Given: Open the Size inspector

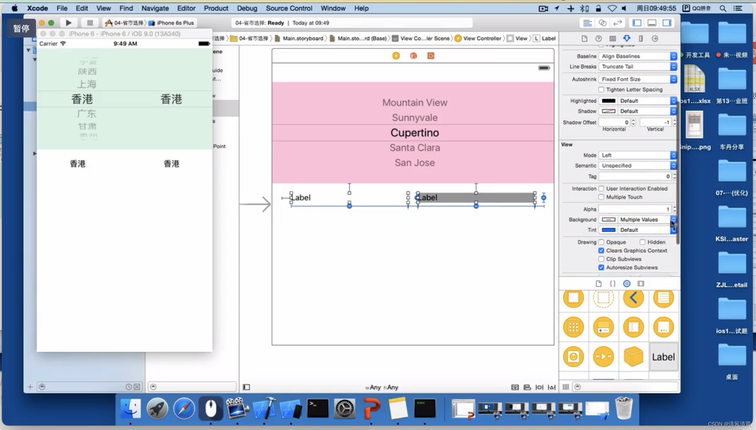Looking at the screenshot, I should pos(641,38).
